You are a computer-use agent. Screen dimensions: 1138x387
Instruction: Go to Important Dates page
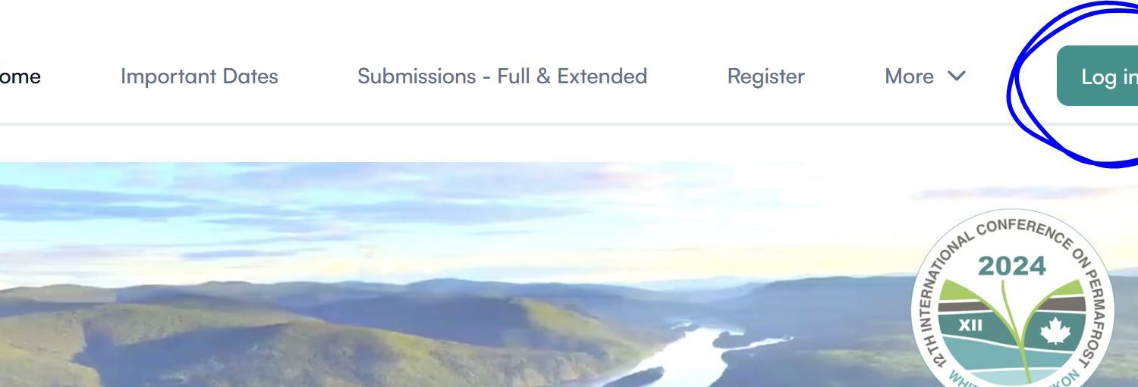[x=200, y=76]
